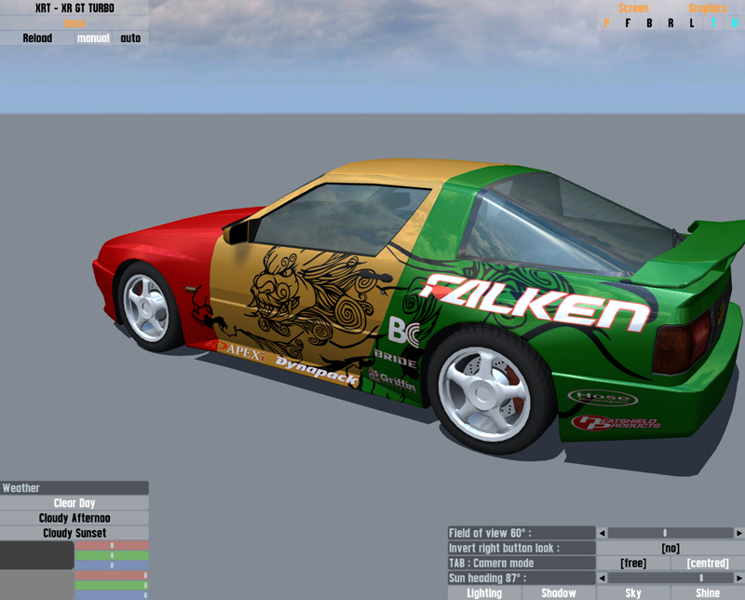Image resolution: width=745 pixels, height=600 pixels.
Task: Adjust the green slider beside the dark swatch
Action: click(112, 555)
